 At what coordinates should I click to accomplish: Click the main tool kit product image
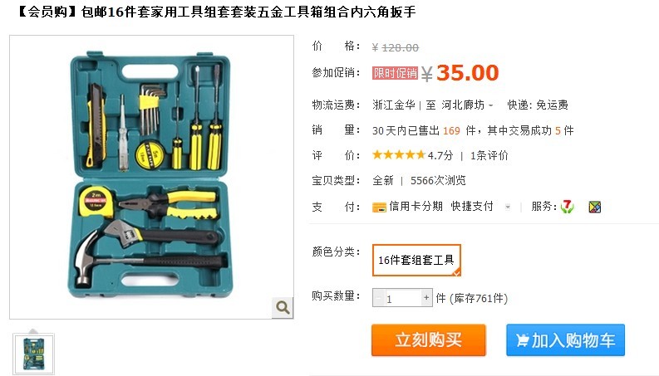[151, 177]
